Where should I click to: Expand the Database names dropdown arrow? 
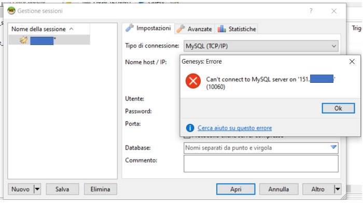tap(333, 147)
